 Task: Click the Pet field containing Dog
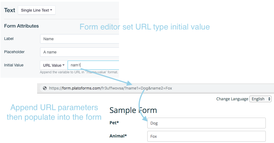click(x=206, y=123)
